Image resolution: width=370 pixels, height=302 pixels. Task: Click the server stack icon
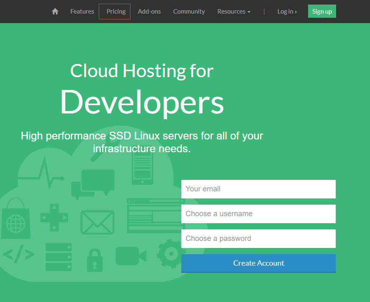click(59, 257)
